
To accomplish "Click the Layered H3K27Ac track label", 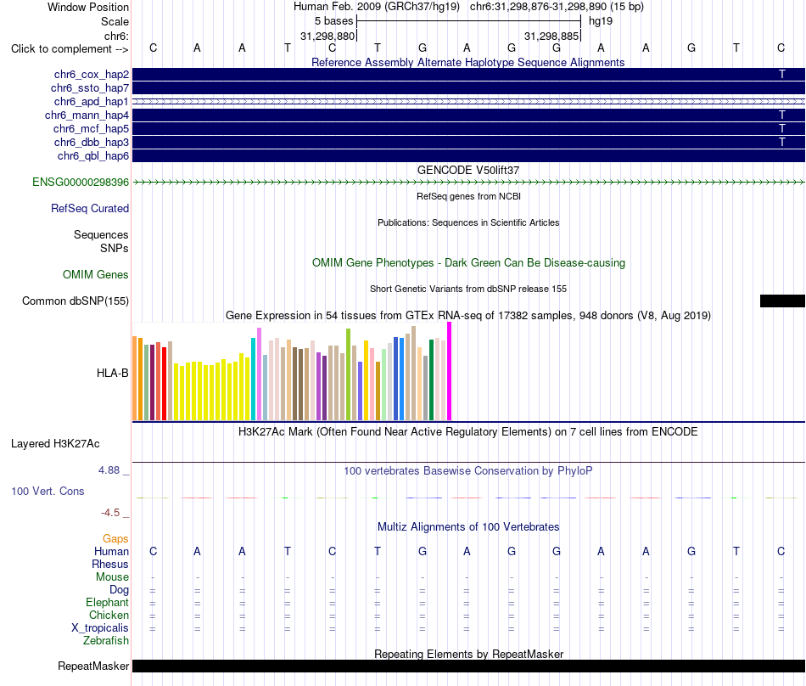I will tap(55, 443).
